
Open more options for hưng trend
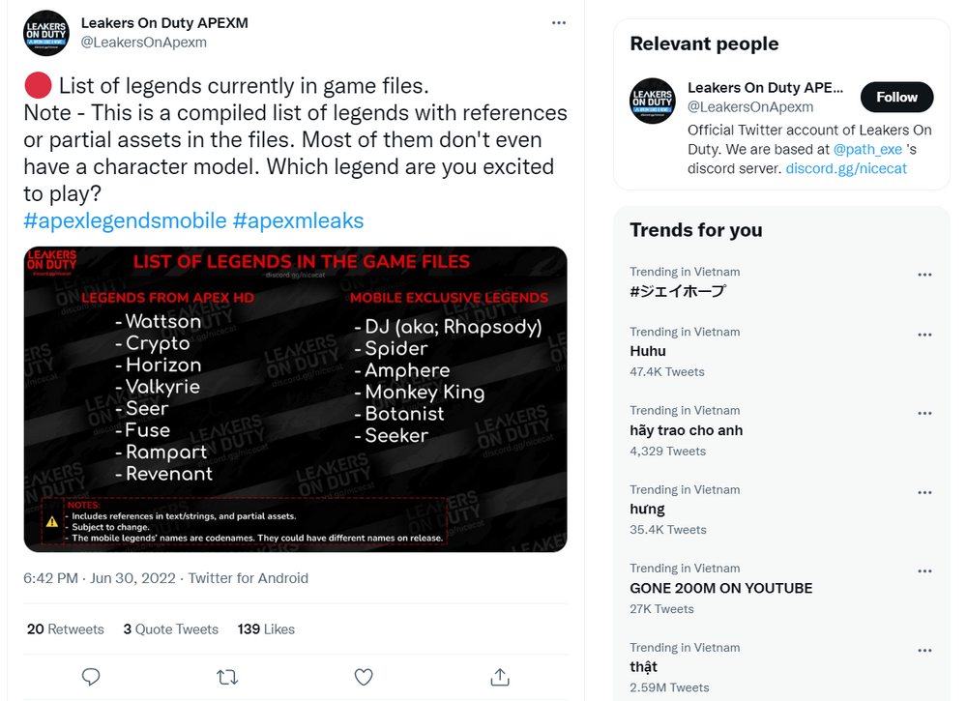pyautogui.click(x=924, y=492)
